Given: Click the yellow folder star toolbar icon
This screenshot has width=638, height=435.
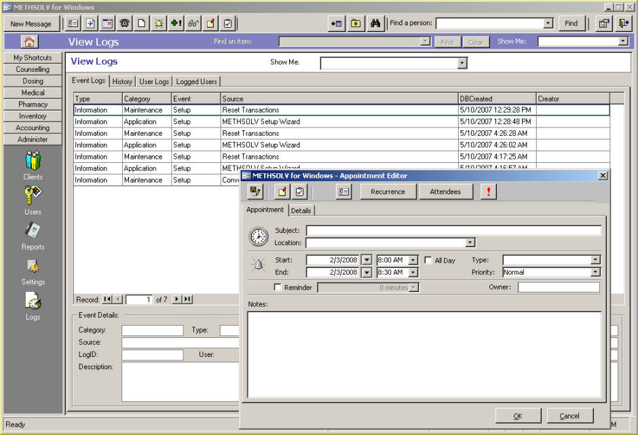Looking at the screenshot, I should (356, 24).
